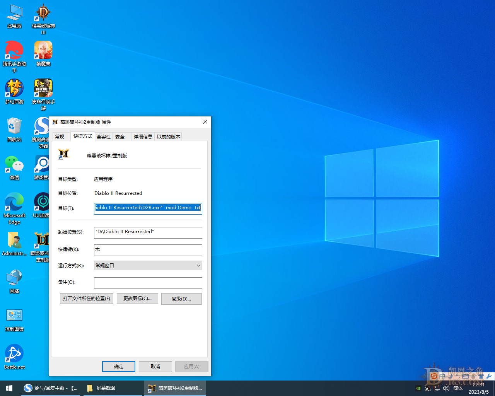Open the volume speaker tray icon
Screen dimensions: 495x396
click(446, 388)
